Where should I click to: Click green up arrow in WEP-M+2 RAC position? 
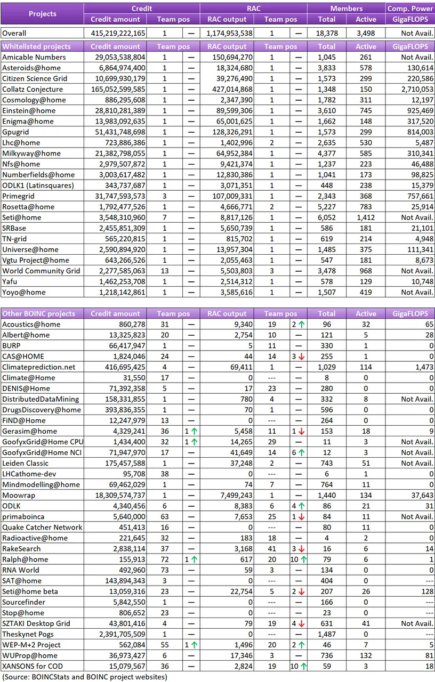pyautogui.click(x=301, y=644)
